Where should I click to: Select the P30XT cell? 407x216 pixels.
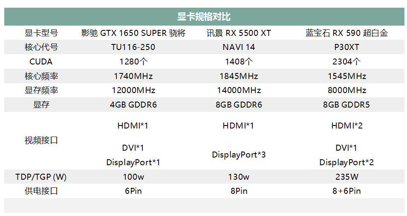click(346, 47)
